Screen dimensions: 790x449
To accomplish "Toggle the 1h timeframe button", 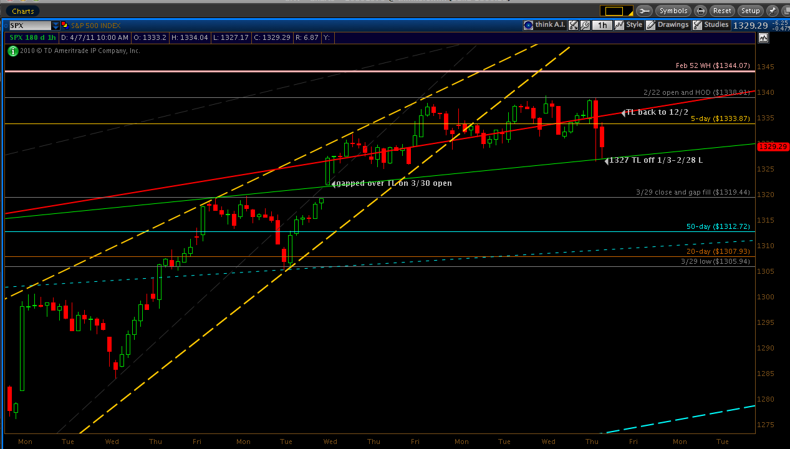I will click(602, 26).
